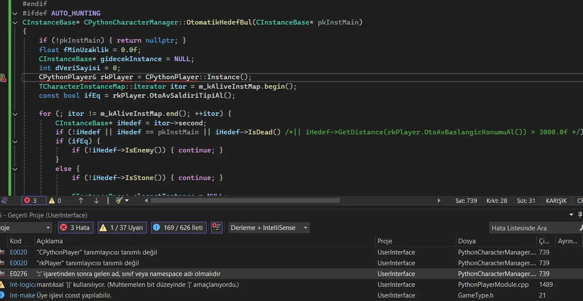Click the code cleanup broom icon
Viewport: 583px width, 301px height.
pos(119,201)
